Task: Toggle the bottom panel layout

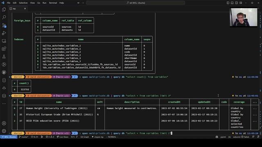Action: (x=232, y=3)
